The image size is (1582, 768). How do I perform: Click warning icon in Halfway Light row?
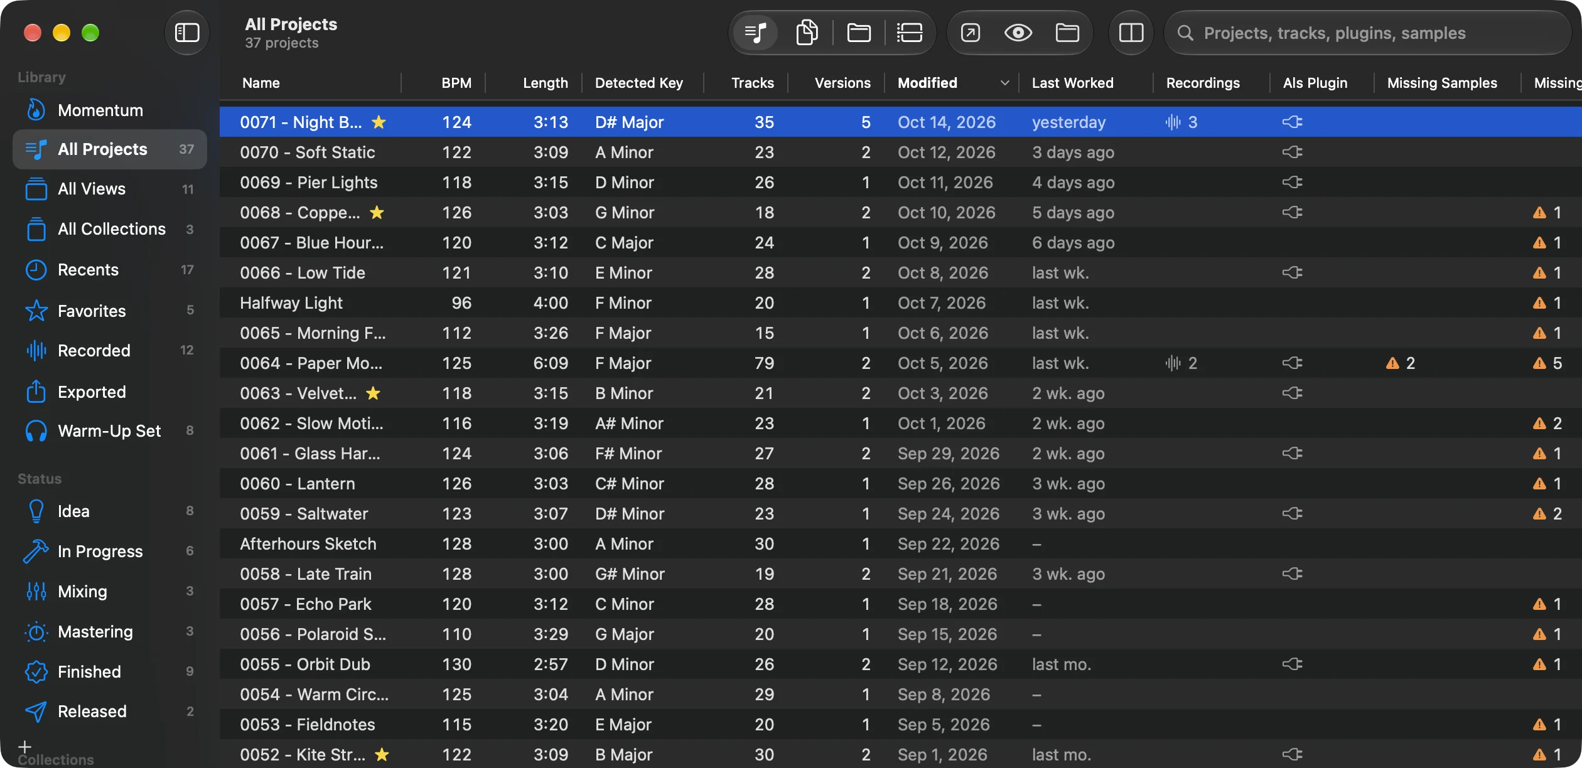[x=1539, y=303]
